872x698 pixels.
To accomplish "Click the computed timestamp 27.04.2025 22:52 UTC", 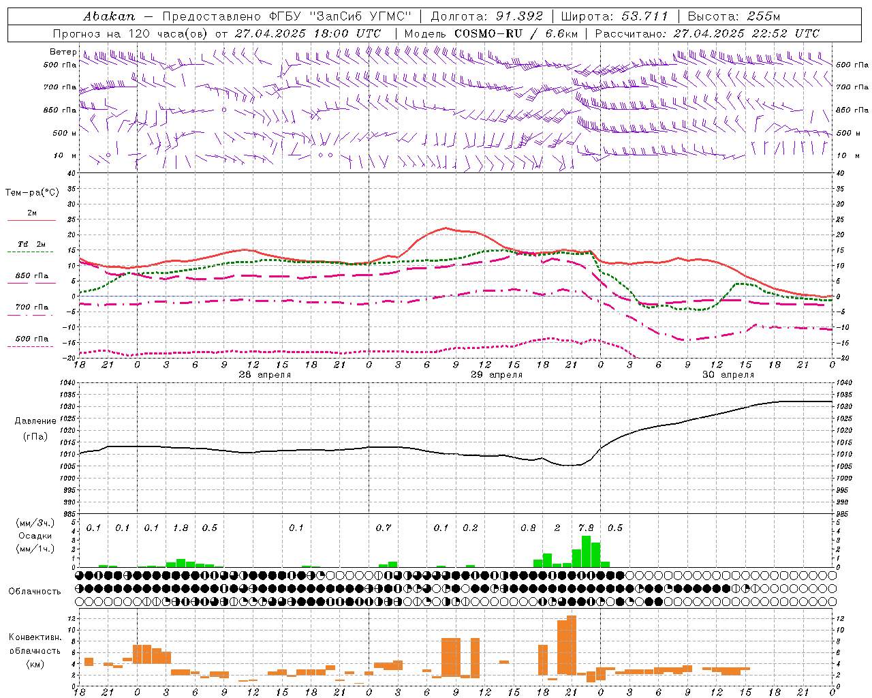I will point(746,33).
